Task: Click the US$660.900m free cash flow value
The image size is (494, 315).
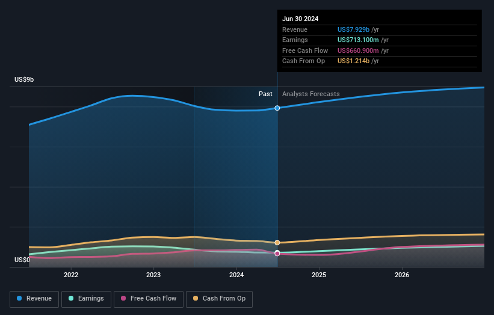Action: click(358, 50)
